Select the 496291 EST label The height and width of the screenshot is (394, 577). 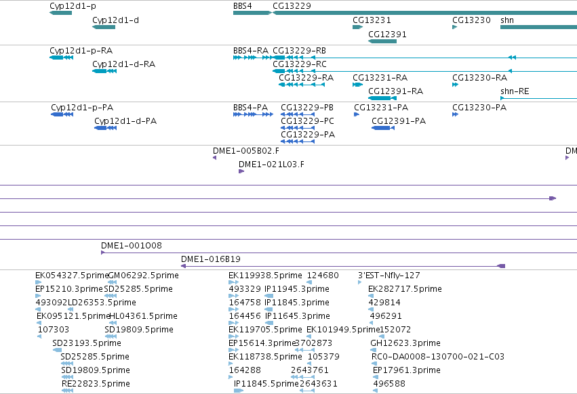coord(386,316)
